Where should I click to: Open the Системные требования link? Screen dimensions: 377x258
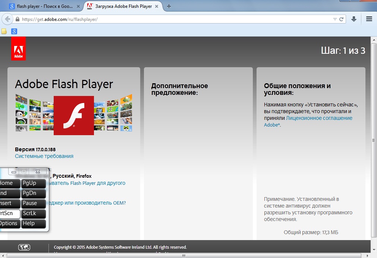[x=44, y=156]
